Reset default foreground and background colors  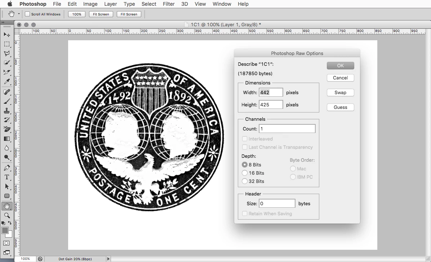[3, 223]
